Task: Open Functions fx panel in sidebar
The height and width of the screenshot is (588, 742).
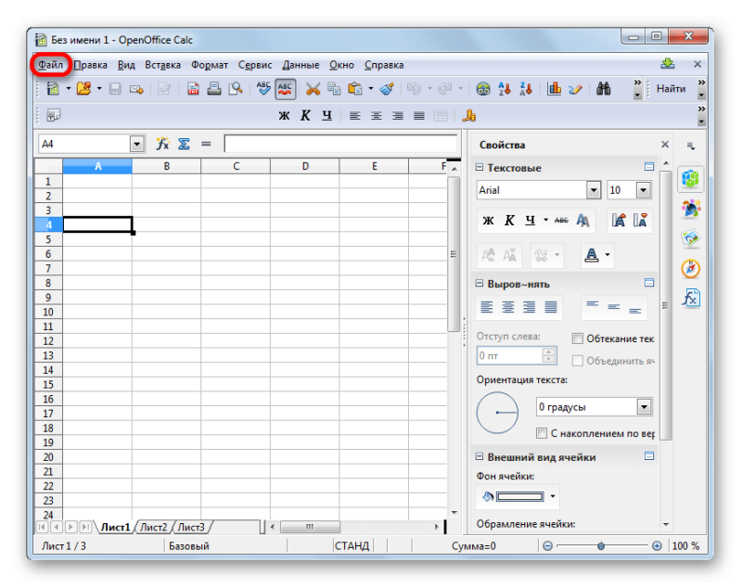Action: pyautogui.click(x=690, y=298)
